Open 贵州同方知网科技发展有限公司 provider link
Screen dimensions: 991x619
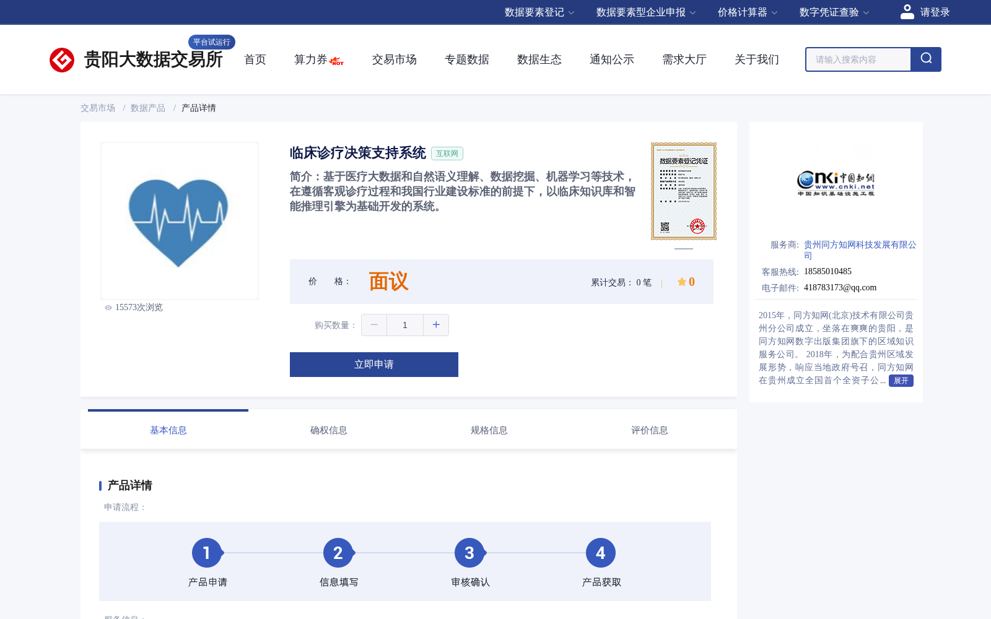(x=860, y=250)
